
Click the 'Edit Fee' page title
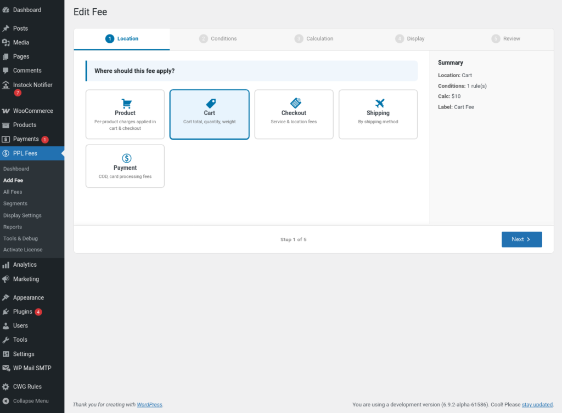coord(91,12)
